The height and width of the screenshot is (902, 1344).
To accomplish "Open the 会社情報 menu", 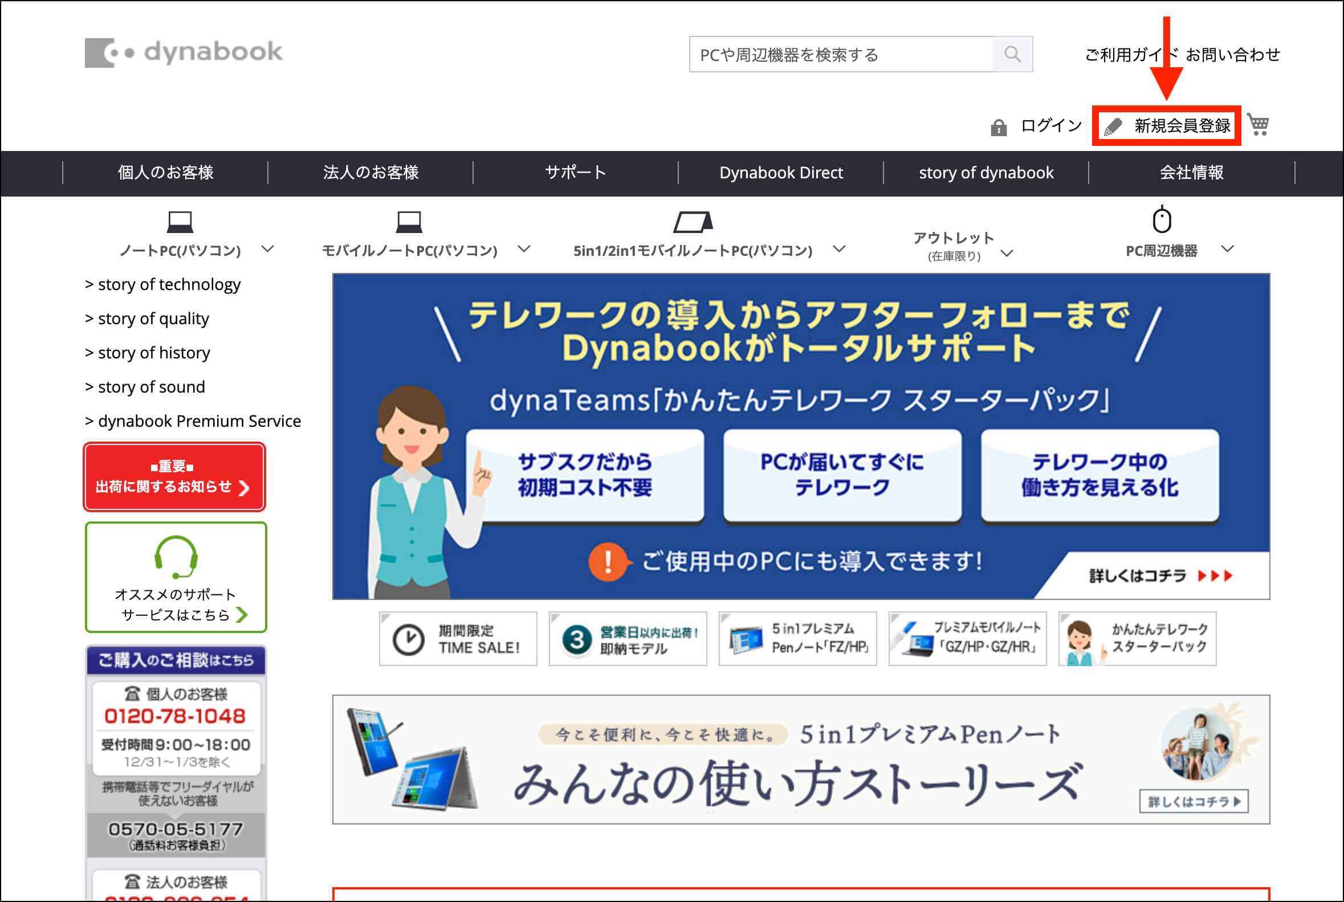I will click(1192, 173).
